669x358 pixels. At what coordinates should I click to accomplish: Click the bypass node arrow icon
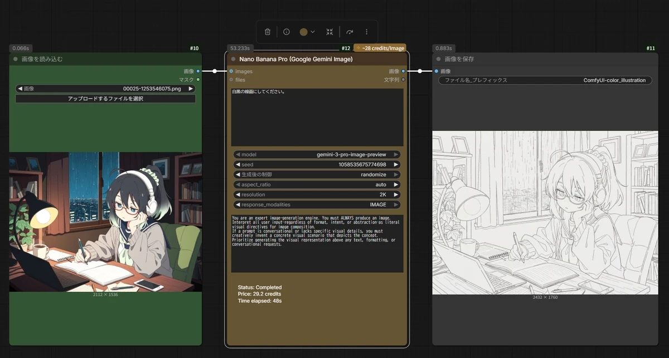click(350, 32)
